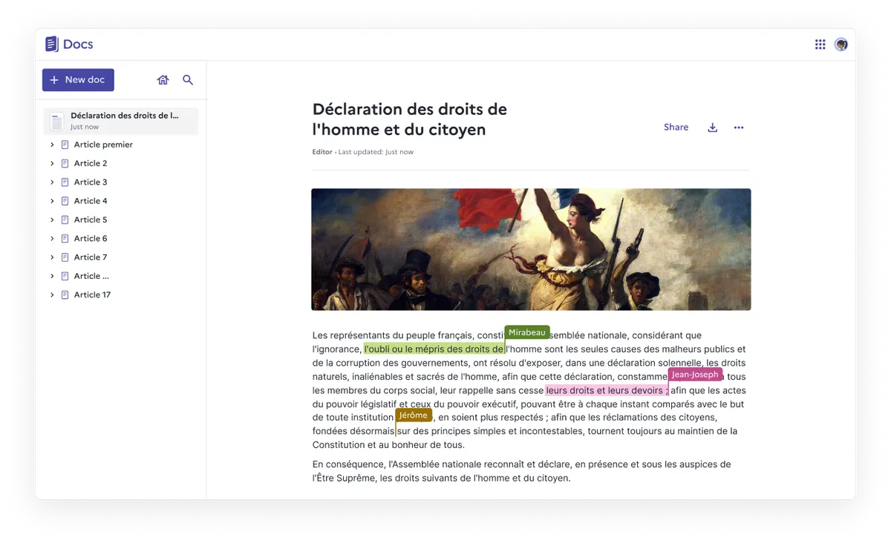Download the document with download icon
The height and width of the screenshot is (543, 891).
[x=712, y=128]
